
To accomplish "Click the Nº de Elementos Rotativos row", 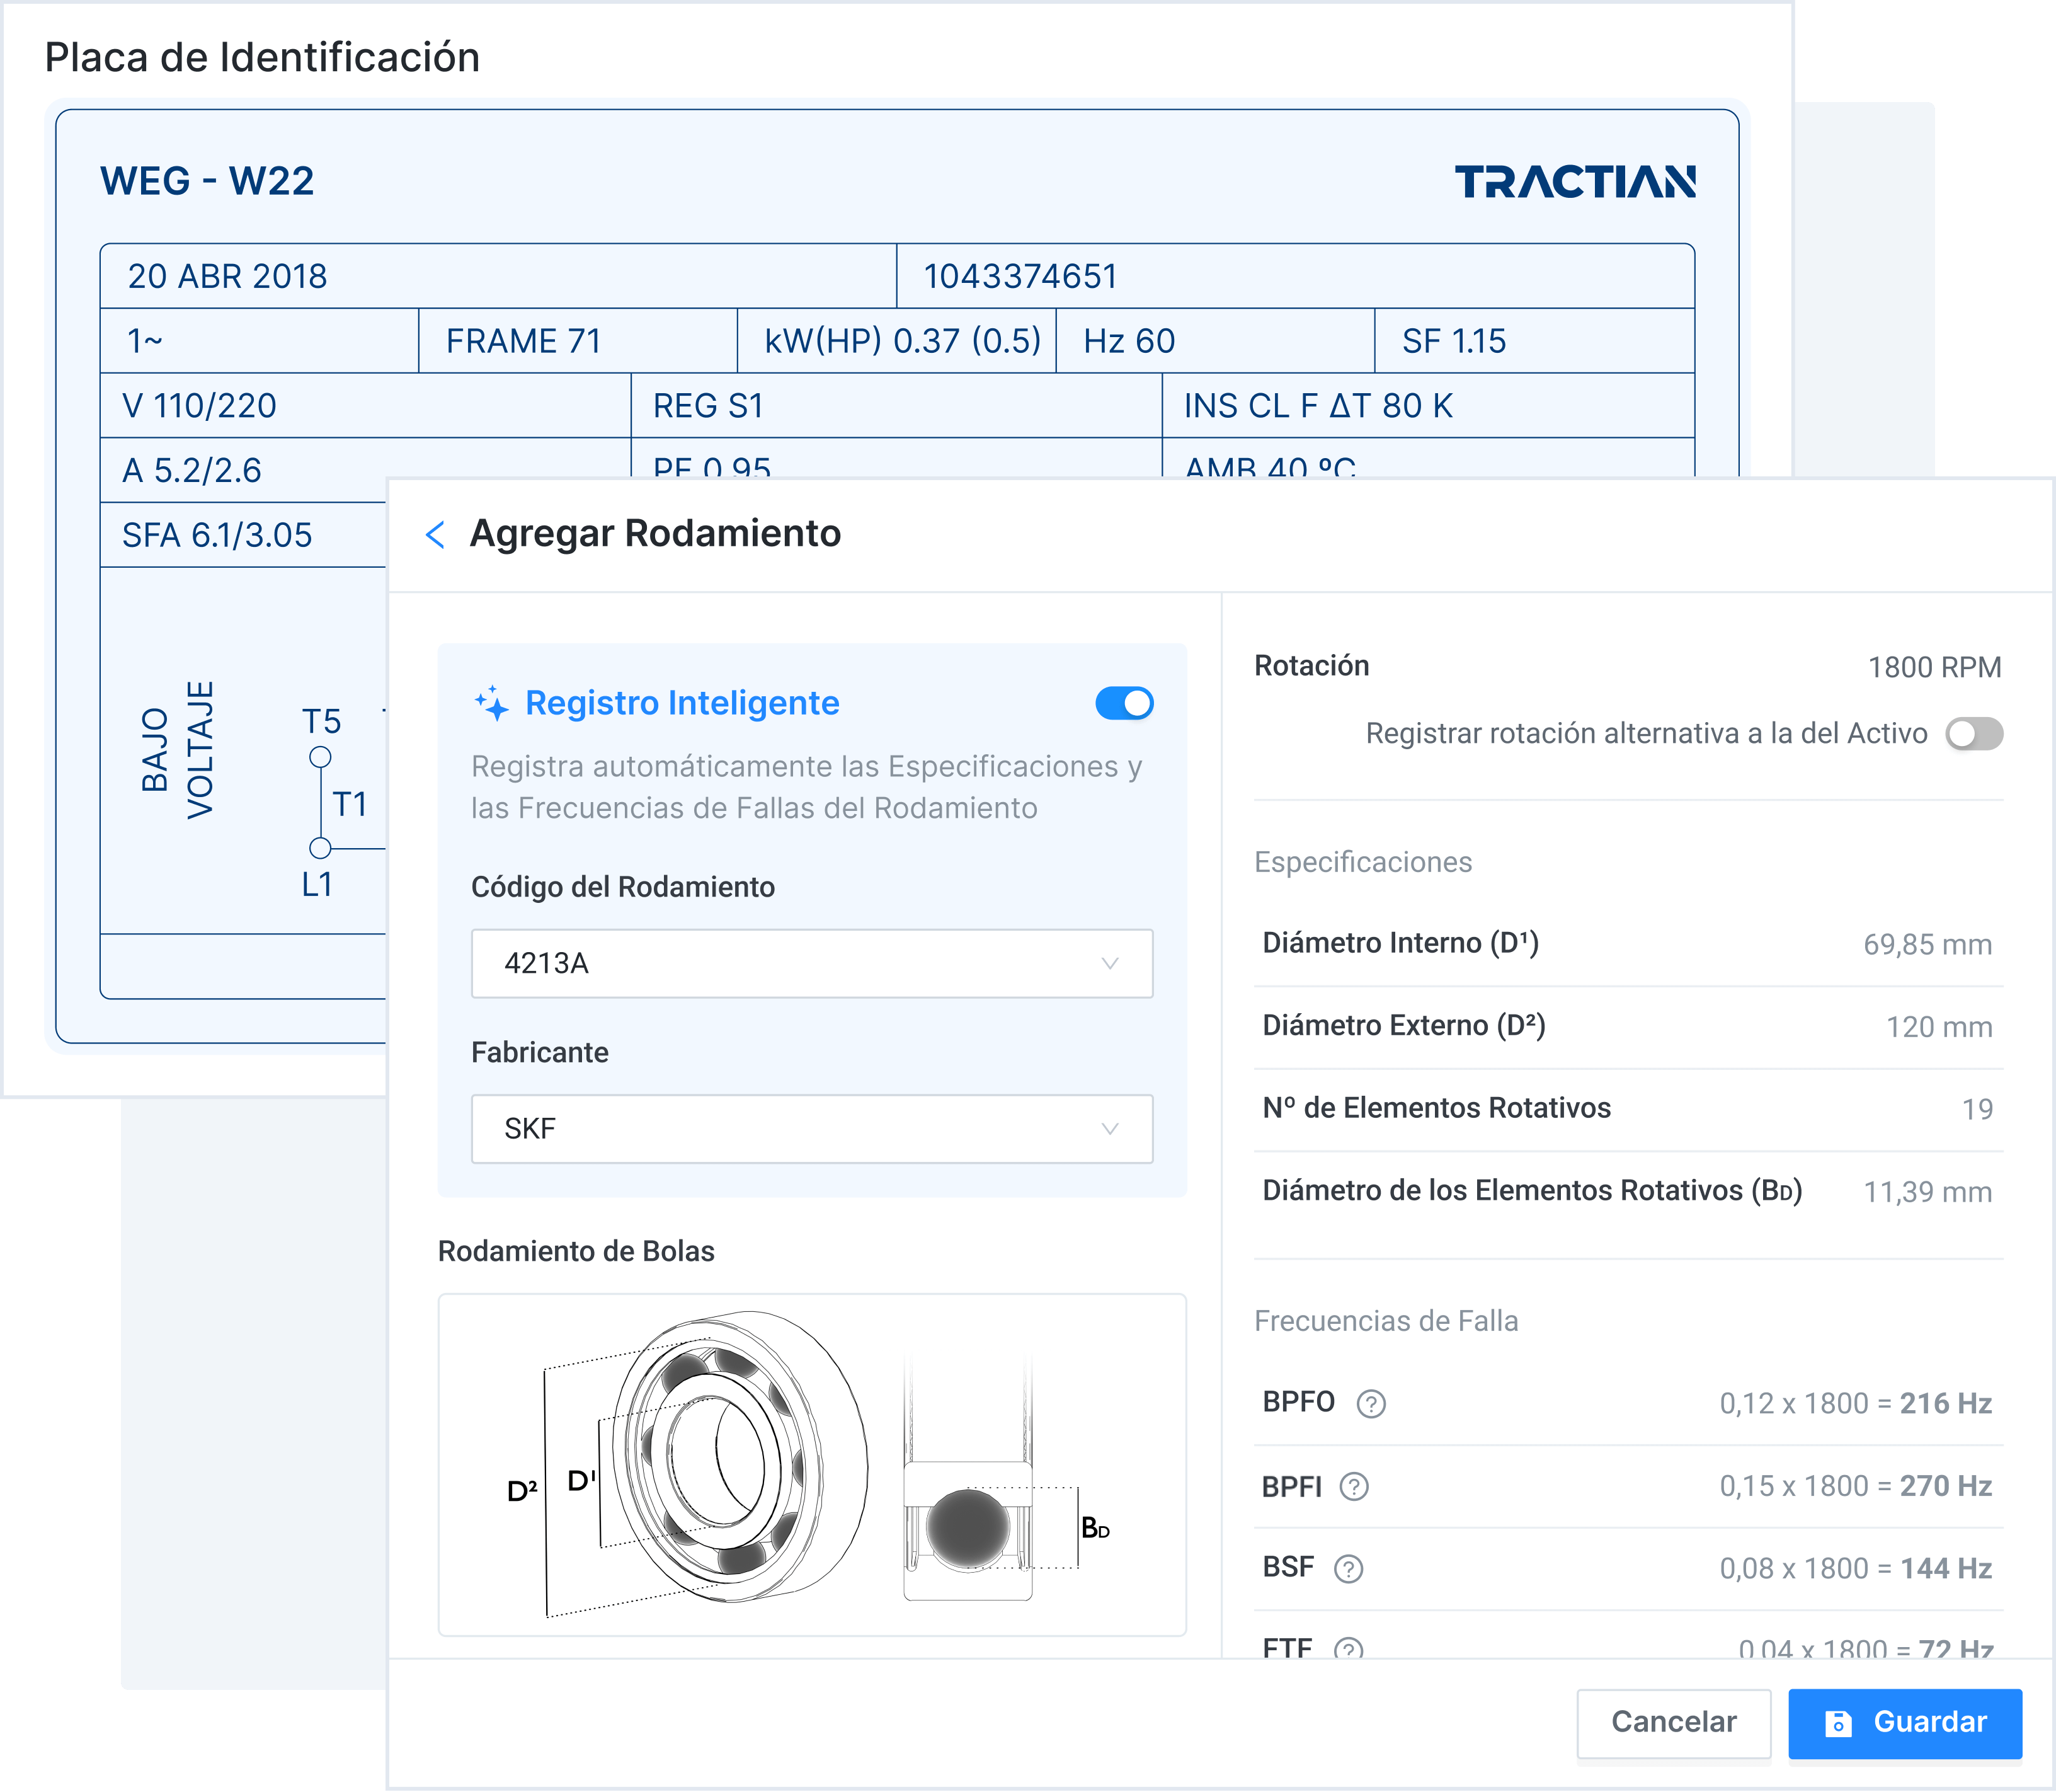I will 1626,1108.
